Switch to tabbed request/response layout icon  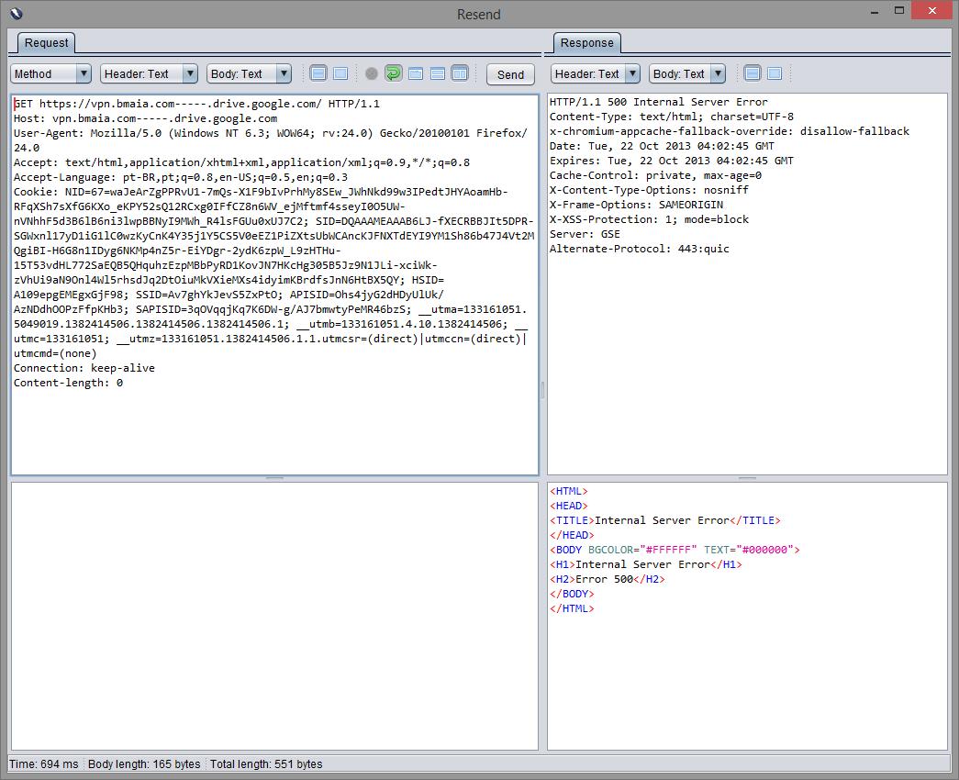416,74
